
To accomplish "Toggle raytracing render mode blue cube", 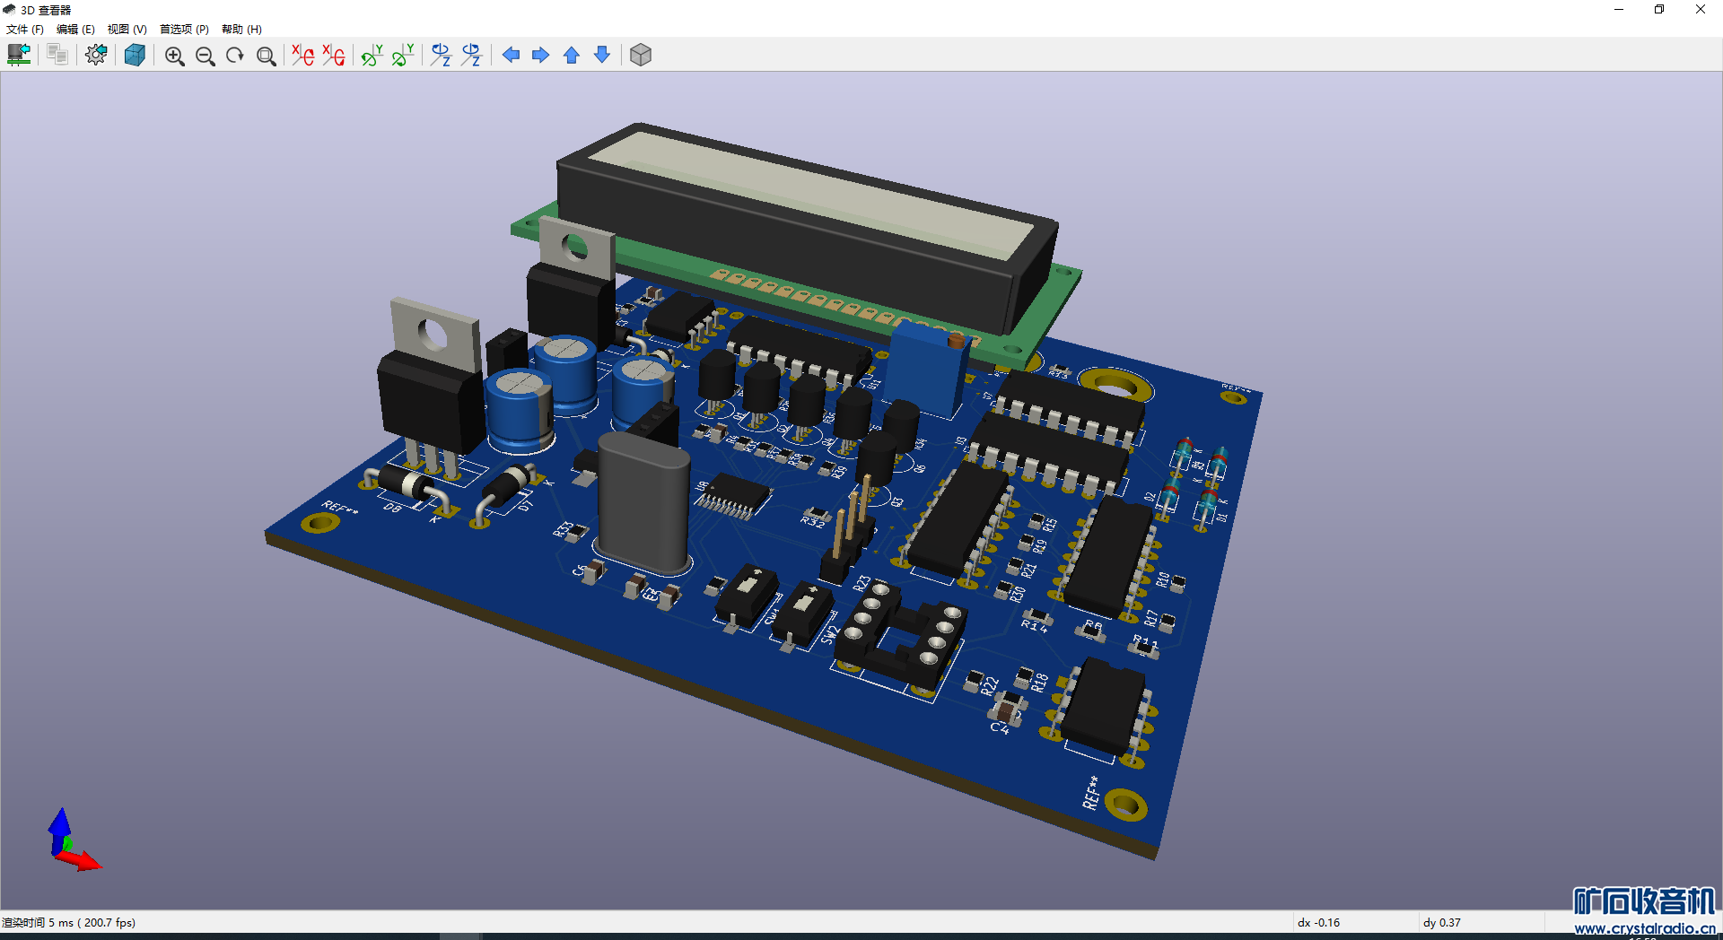I will click(x=135, y=56).
